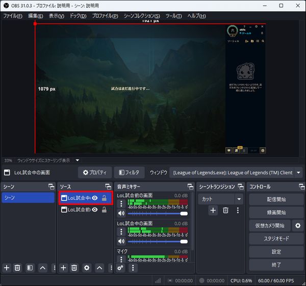Screen dimensions: 306x286
Task: Pop out the ソース dock
Action: click(x=108, y=187)
